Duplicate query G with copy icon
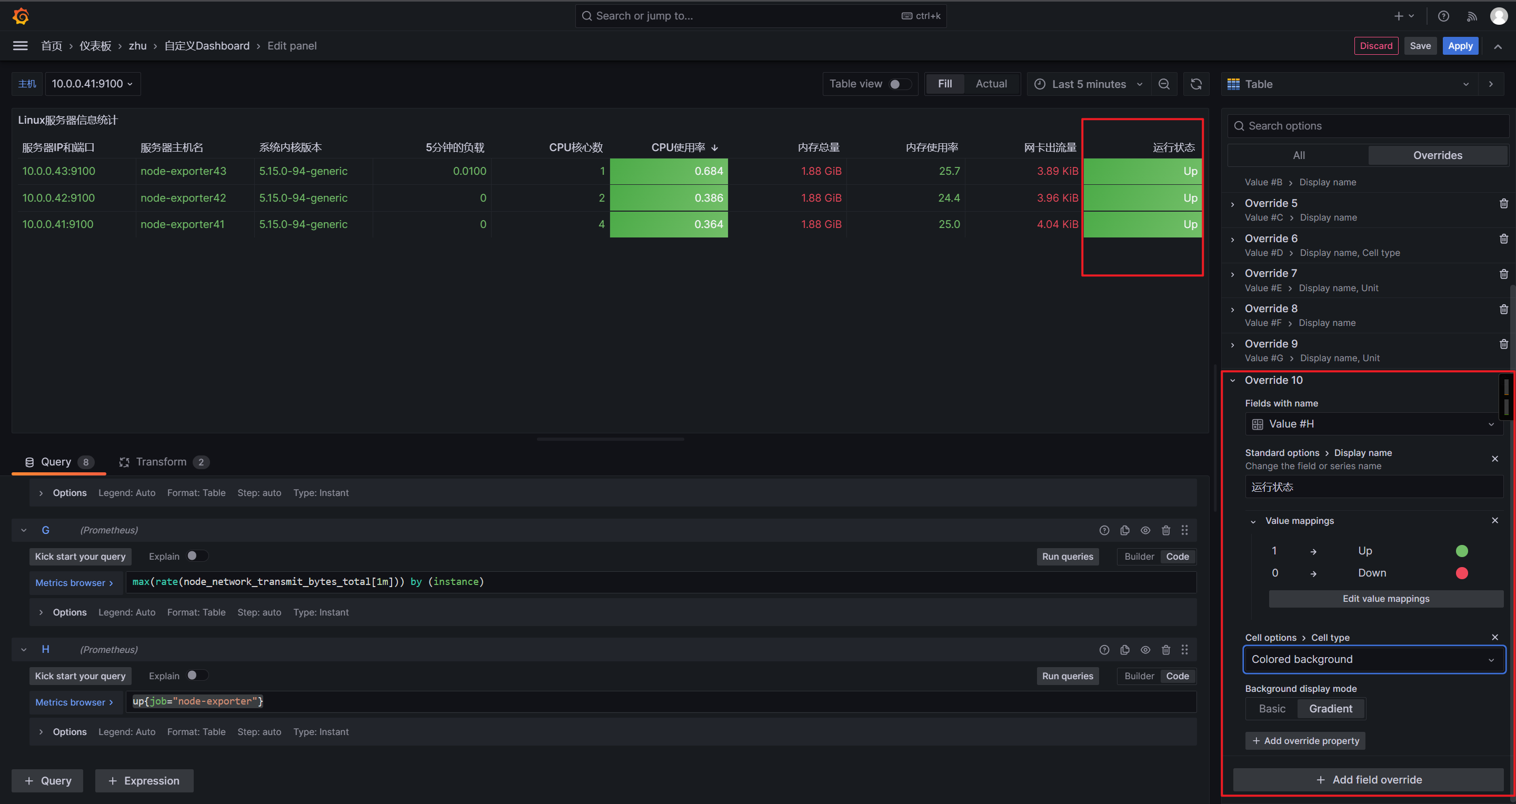The height and width of the screenshot is (804, 1516). [x=1125, y=530]
